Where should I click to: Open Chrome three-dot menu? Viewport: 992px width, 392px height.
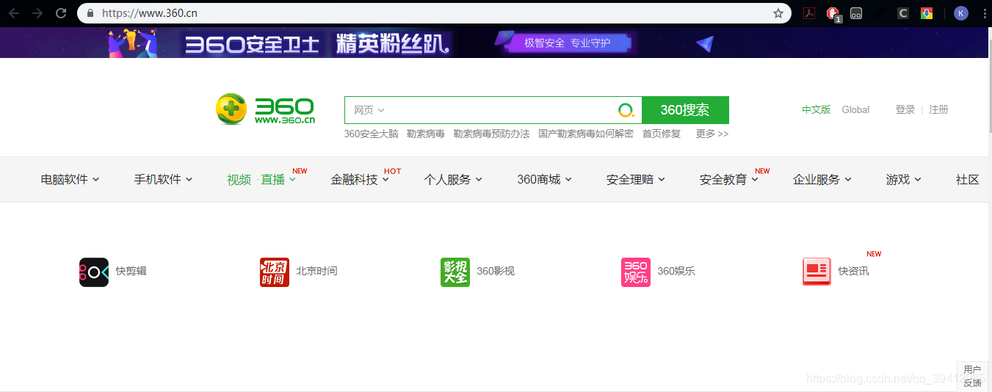tap(984, 13)
